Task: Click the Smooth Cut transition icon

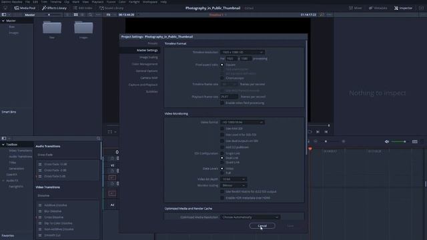Action: pyautogui.click(x=40, y=235)
